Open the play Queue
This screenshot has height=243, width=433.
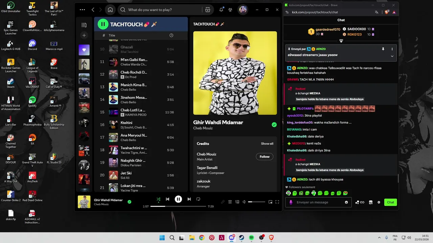pyautogui.click(x=230, y=202)
